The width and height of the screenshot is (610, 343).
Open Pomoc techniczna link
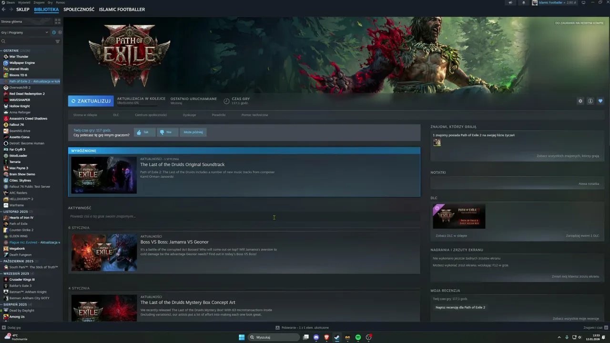254,115
